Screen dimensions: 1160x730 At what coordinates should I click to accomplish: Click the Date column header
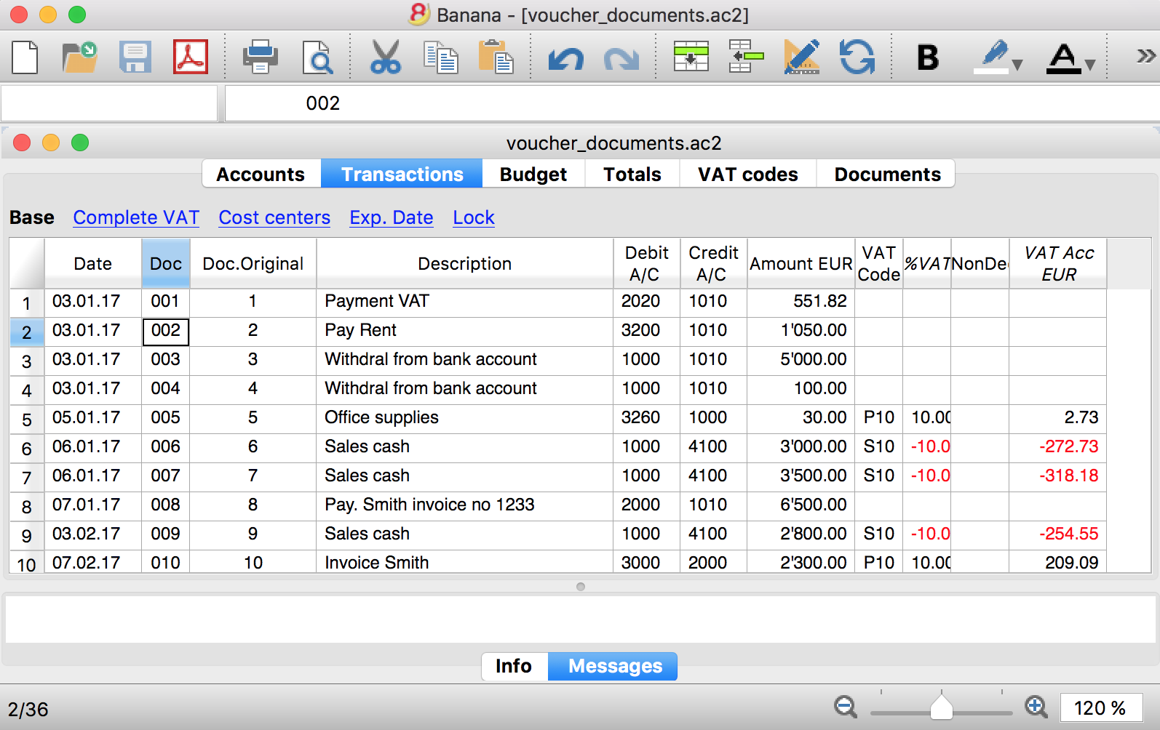point(93,264)
